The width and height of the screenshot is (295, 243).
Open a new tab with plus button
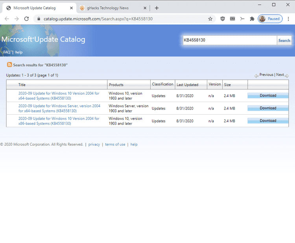(157, 8)
